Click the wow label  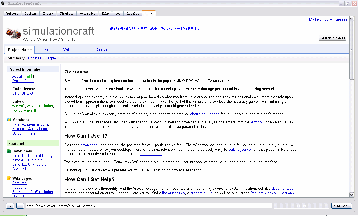[x=31, y=106]
